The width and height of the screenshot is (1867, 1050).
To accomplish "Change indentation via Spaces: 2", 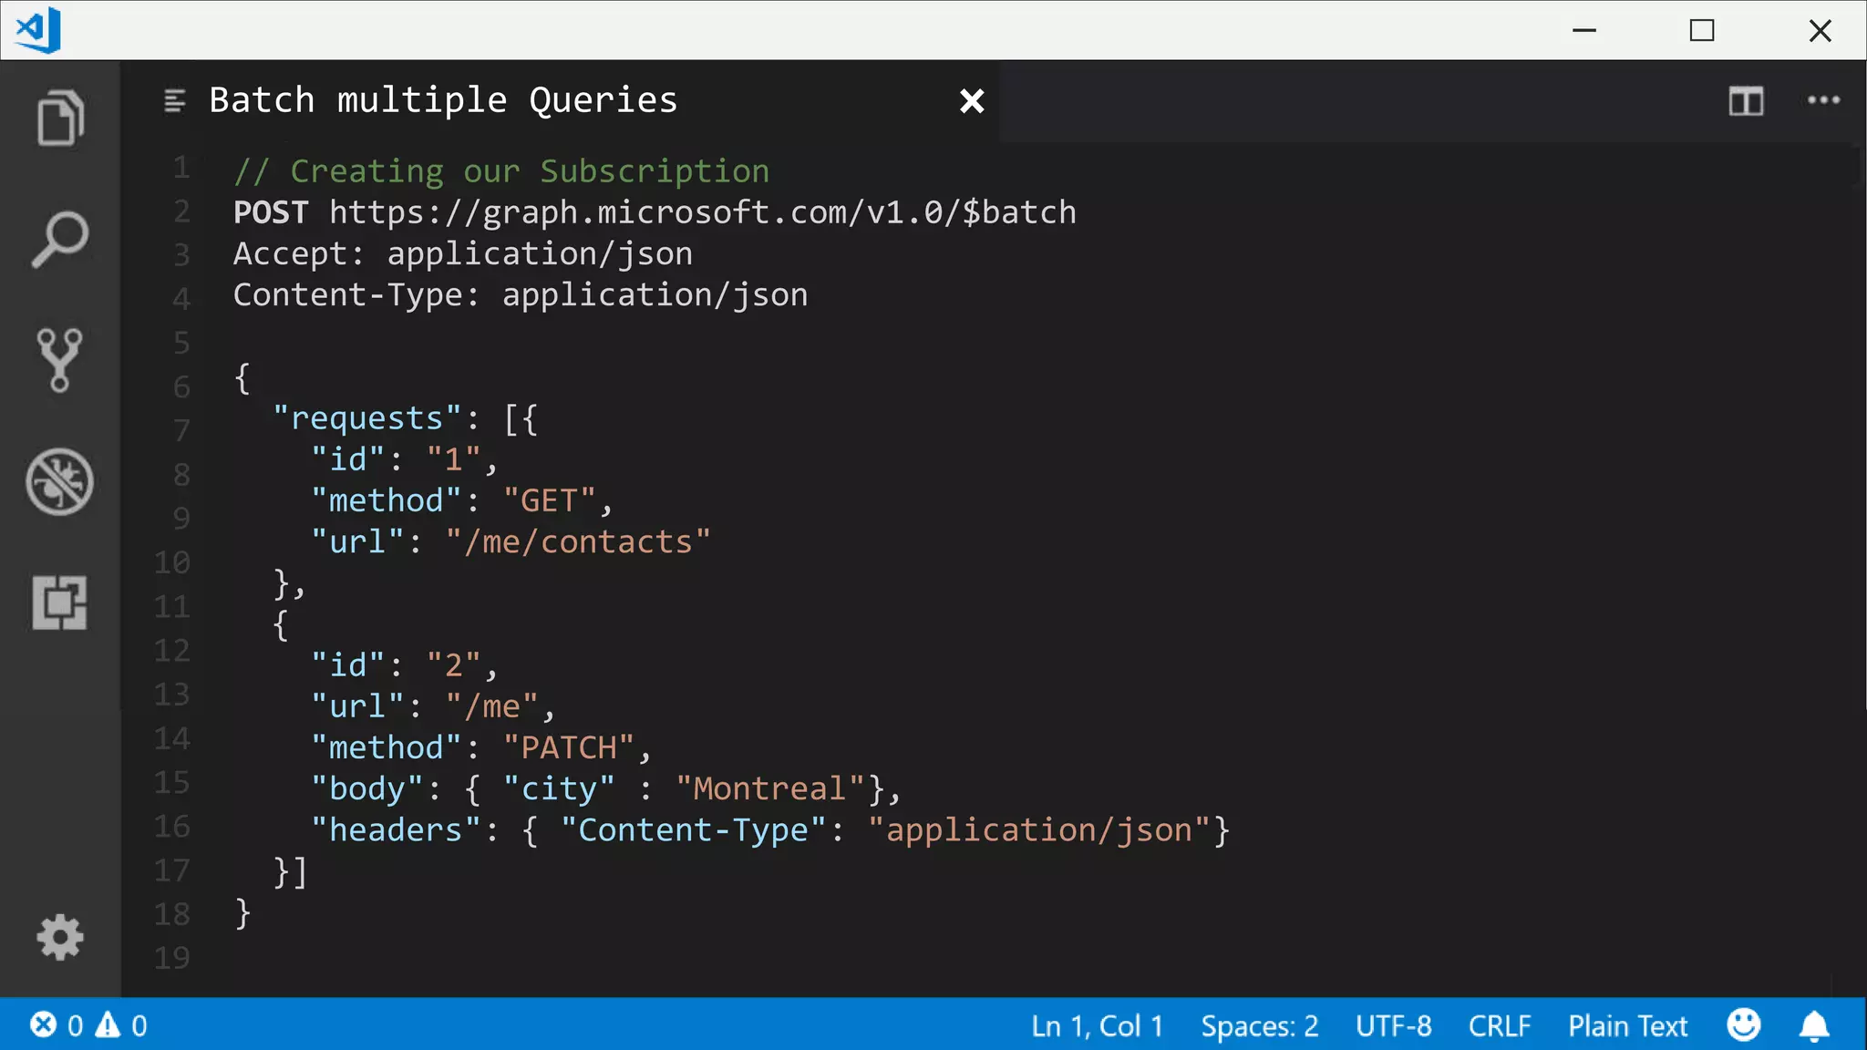I will 1260,1026.
